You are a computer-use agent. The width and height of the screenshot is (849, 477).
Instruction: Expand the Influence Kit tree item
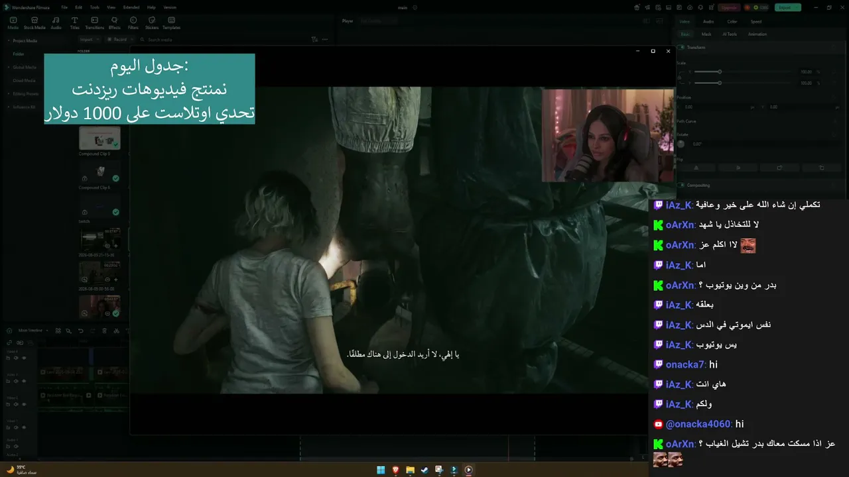[9, 107]
